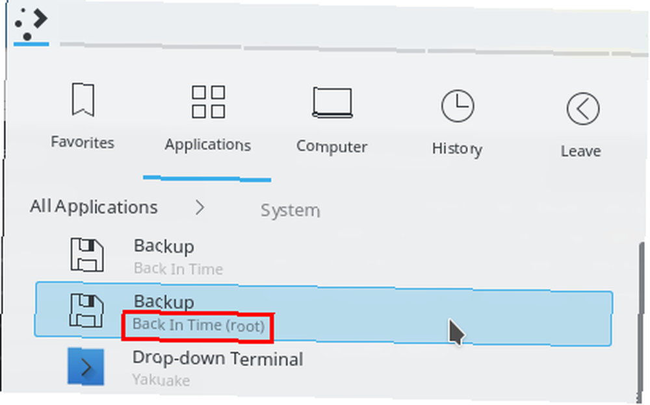This screenshot has width=650, height=405.
Task: Click floppy disk icon of Back In Time (root)
Action: tap(86, 311)
